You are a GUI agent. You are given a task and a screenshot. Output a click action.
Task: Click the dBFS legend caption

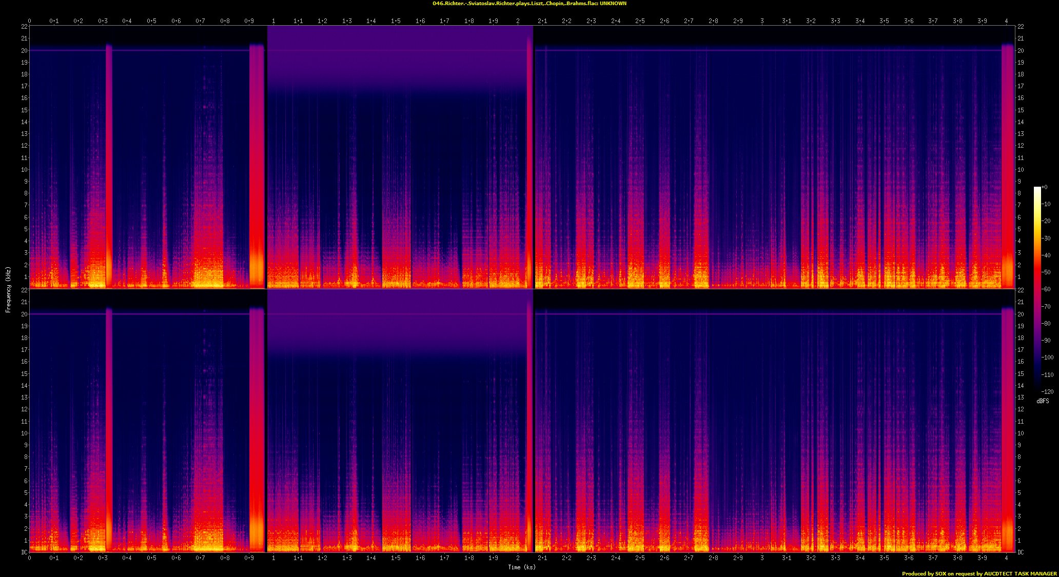tap(1043, 401)
